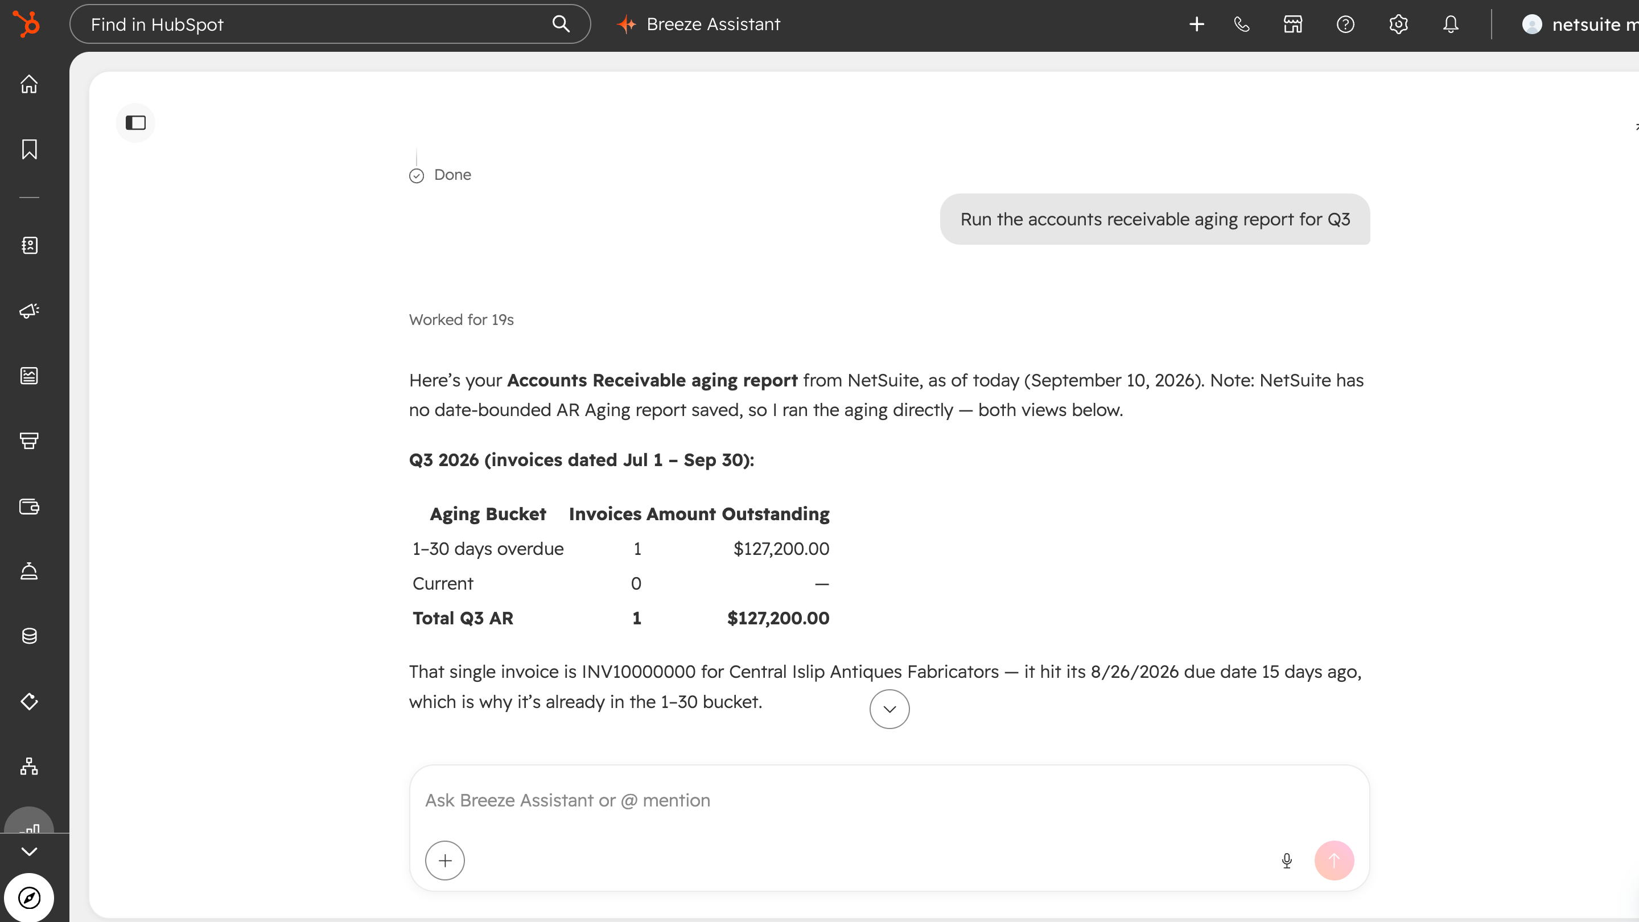Go to Home in the sidebar
Image resolution: width=1639 pixels, height=922 pixels.
click(x=29, y=84)
